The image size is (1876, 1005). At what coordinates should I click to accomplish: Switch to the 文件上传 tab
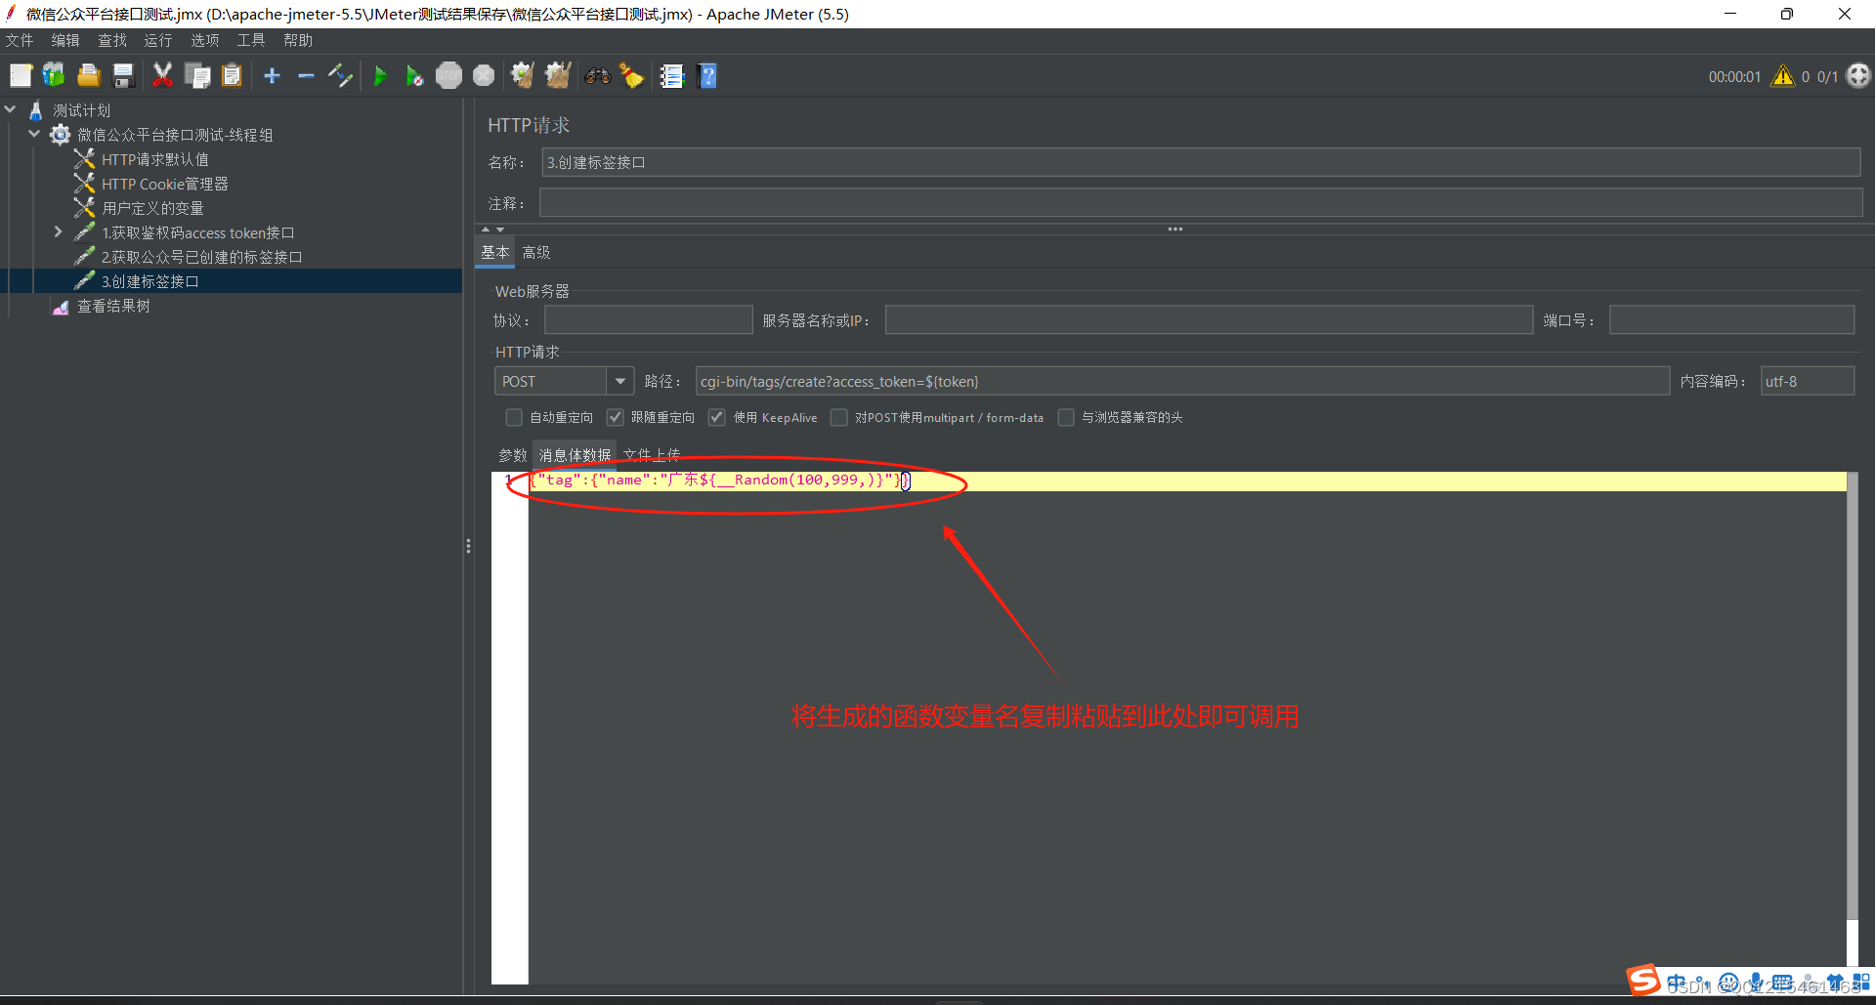(x=652, y=455)
